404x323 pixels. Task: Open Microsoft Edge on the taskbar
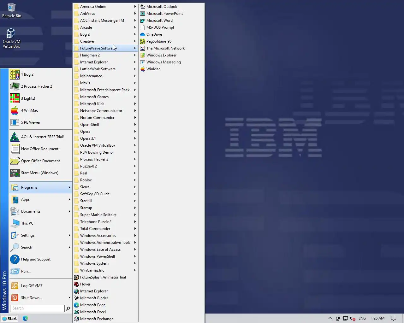click(25, 318)
